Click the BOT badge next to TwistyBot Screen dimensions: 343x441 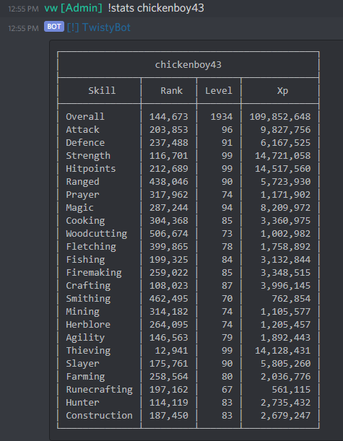coord(54,27)
